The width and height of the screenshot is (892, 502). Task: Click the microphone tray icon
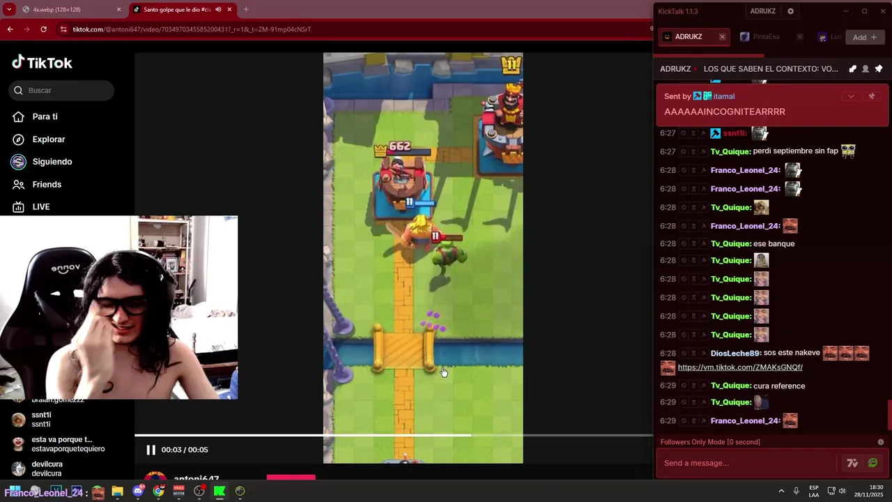pyautogui.click(x=796, y=492)
